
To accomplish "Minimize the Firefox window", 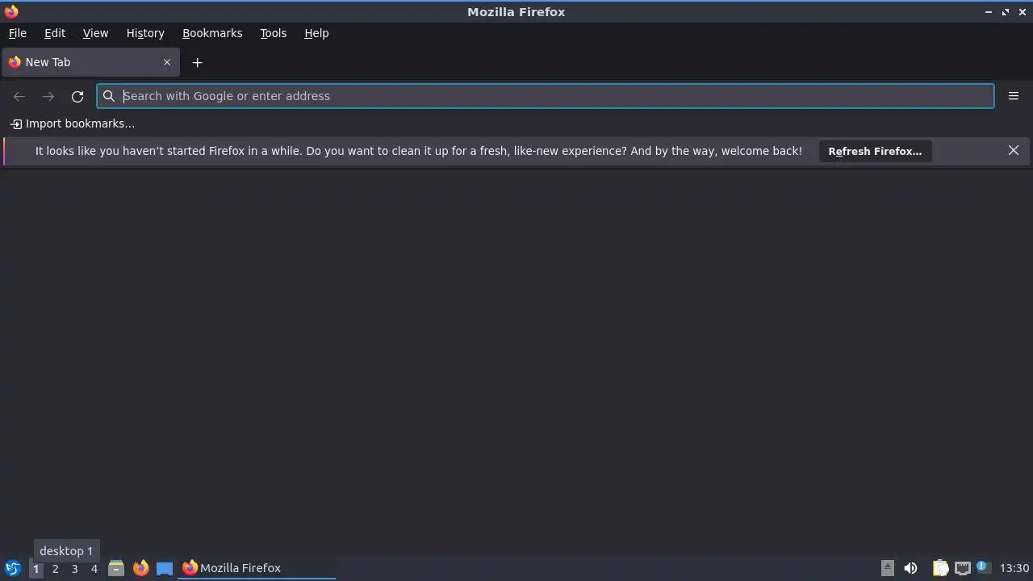I will 989,12.
